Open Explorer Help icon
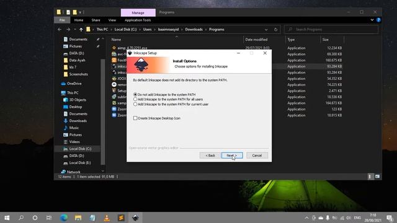 tap(378, 20)
